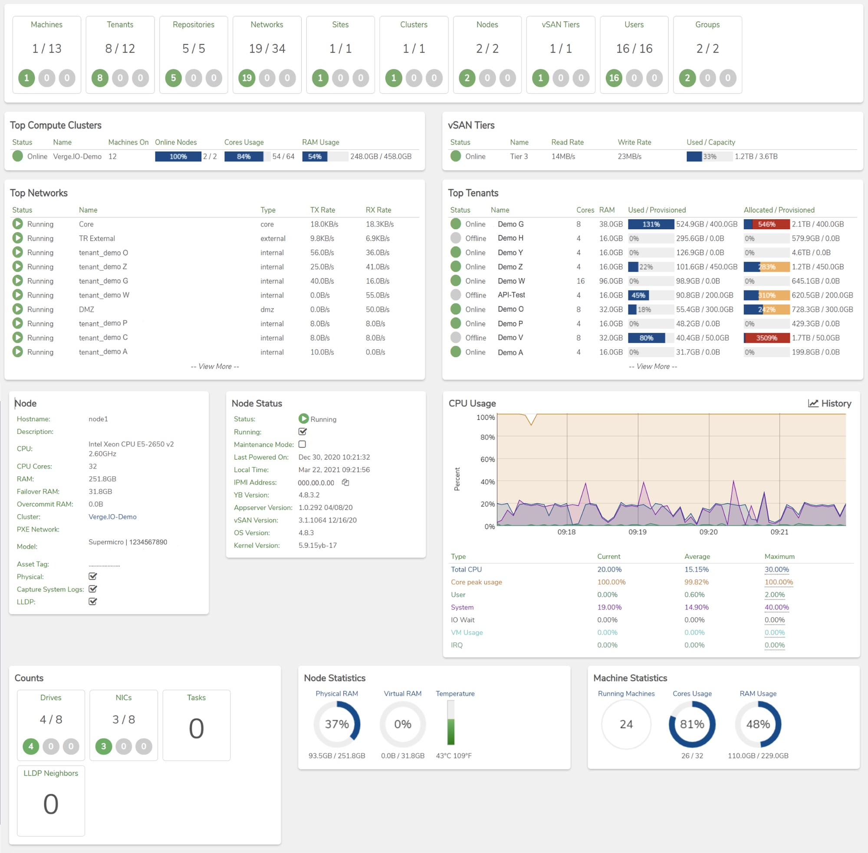Expand View More under Top Networks
This screenshot has width=868, height=853.
(x=214, y=366)
